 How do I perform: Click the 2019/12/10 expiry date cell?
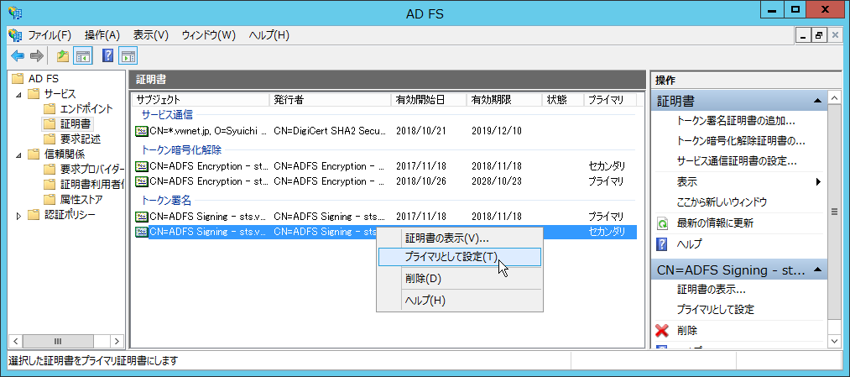(497, 131)
